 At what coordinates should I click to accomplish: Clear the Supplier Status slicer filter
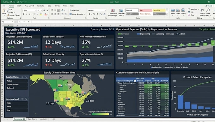pos(26,77)
